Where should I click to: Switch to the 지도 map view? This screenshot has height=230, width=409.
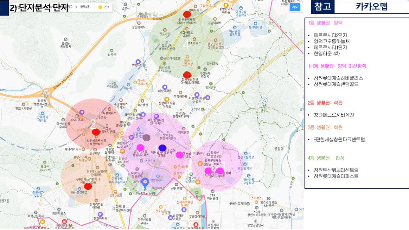tap(295, 7)
